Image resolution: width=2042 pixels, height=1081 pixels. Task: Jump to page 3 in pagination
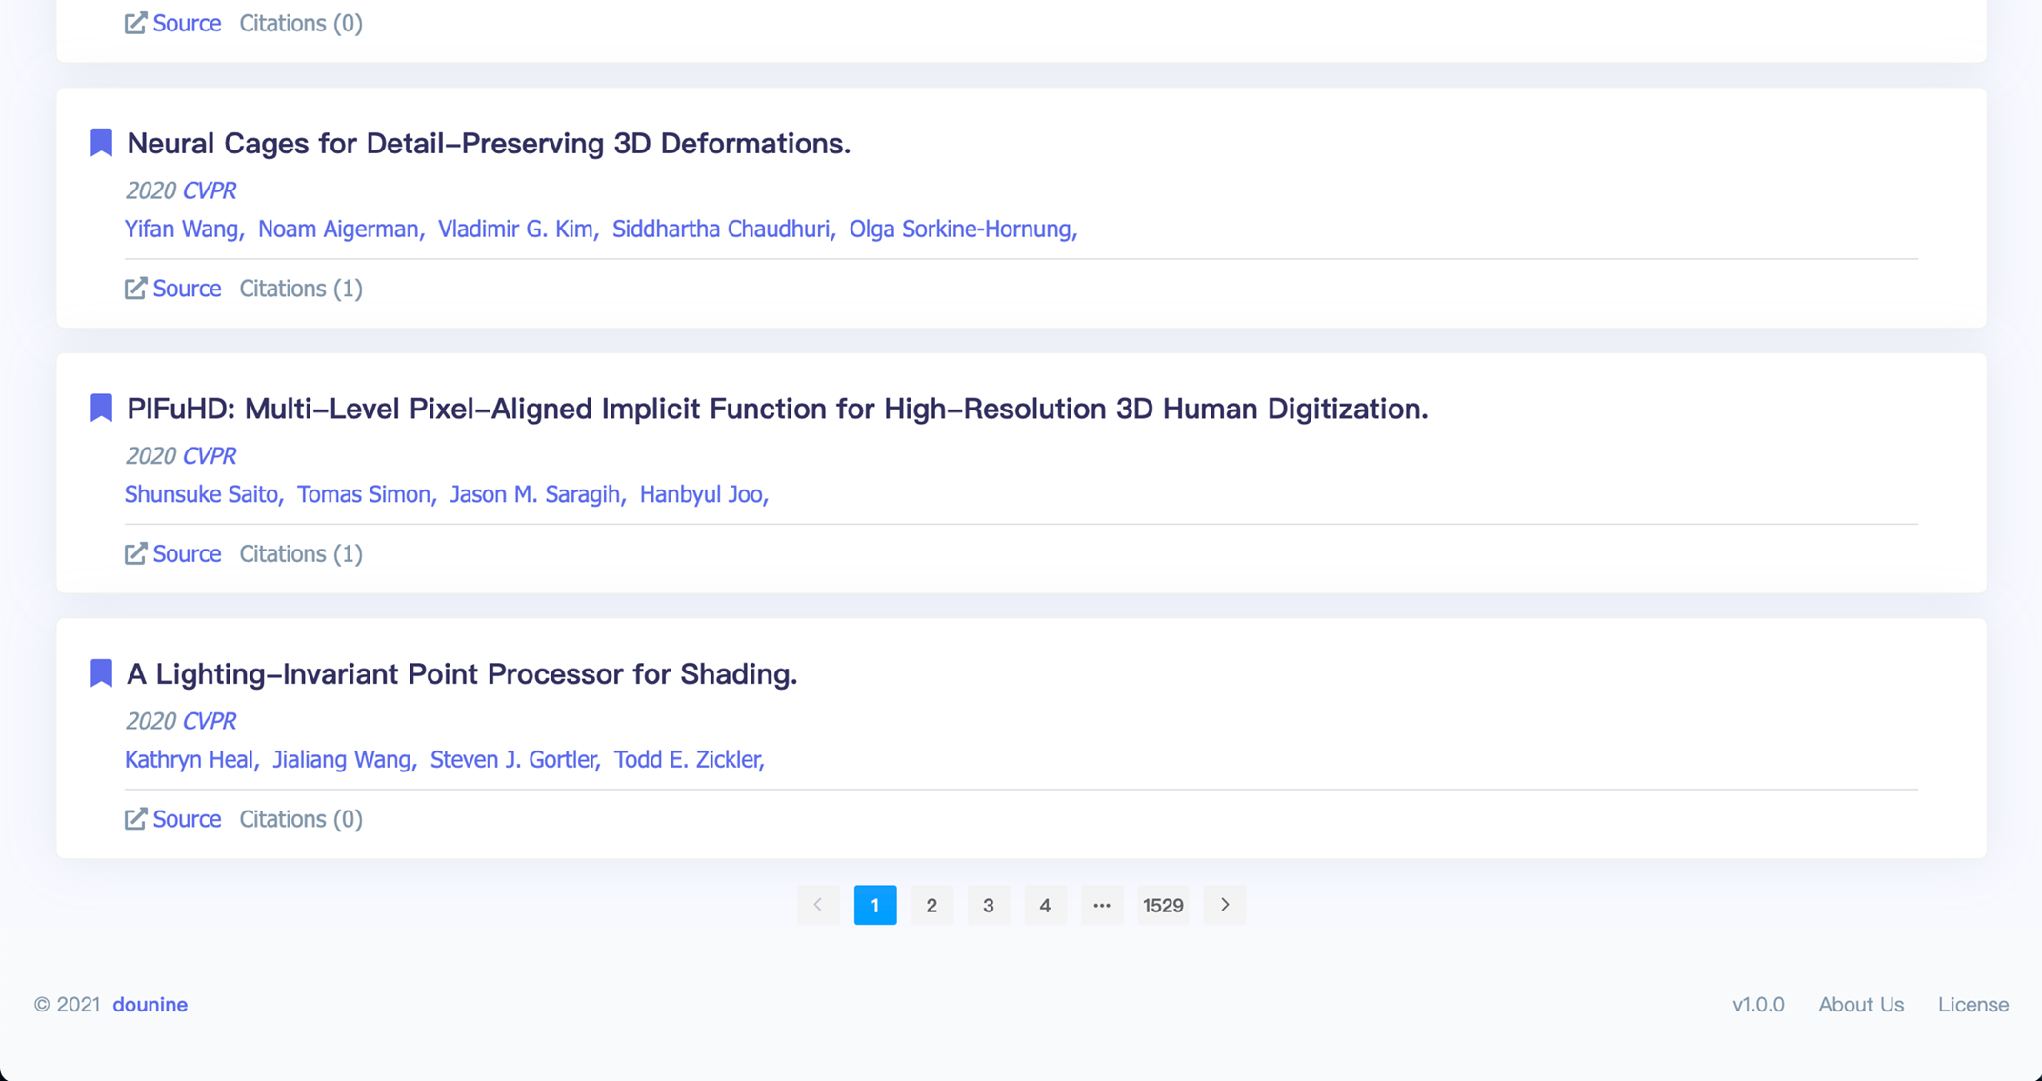point(989,905)
